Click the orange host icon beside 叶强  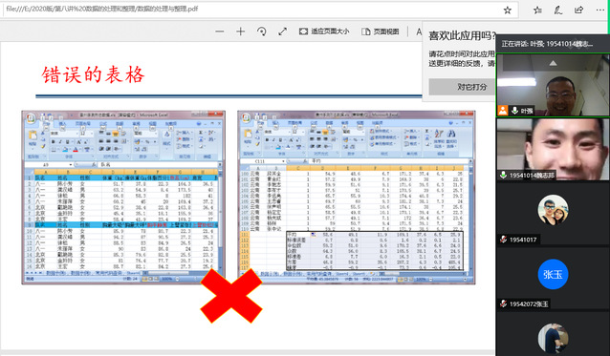point(503,111)
